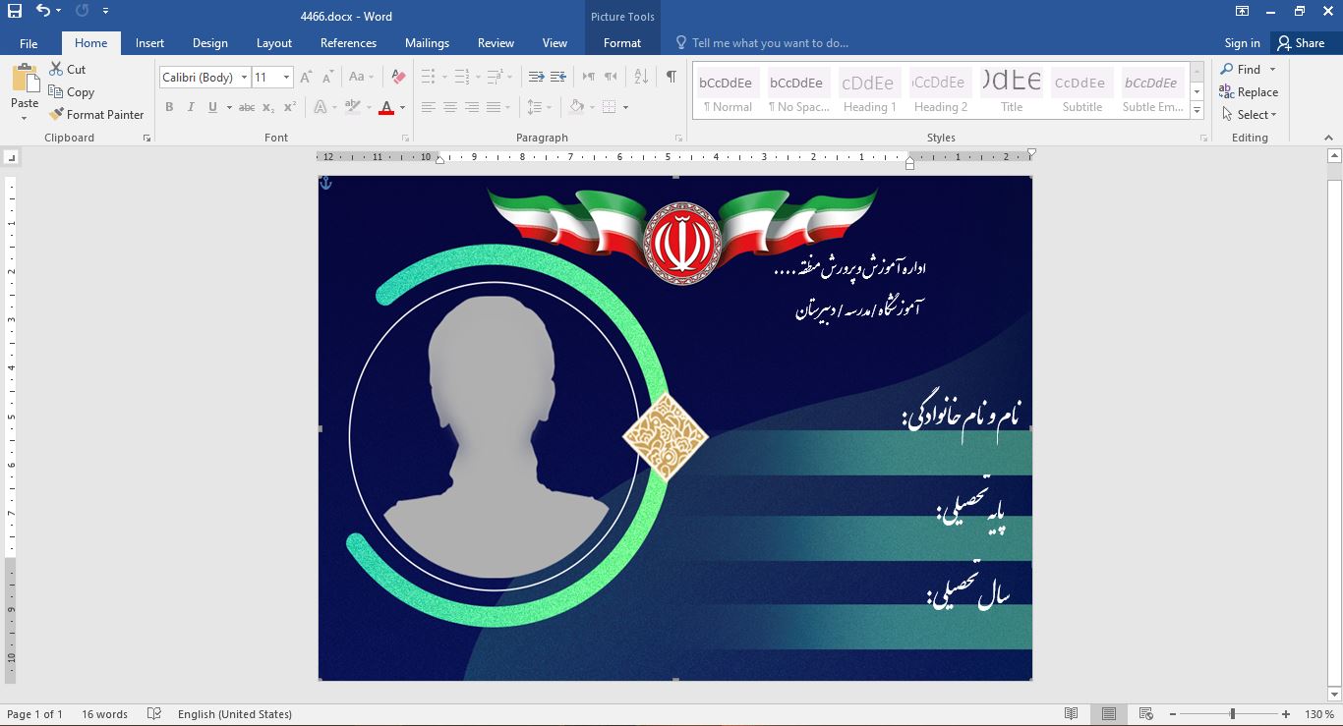Justify the paragraph text

(494, 107)
